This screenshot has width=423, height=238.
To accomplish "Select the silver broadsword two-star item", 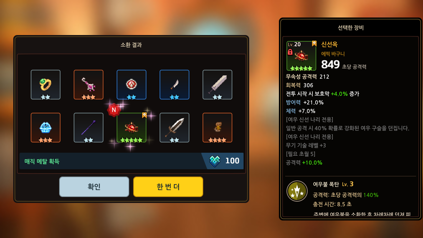I will (174, 128).
